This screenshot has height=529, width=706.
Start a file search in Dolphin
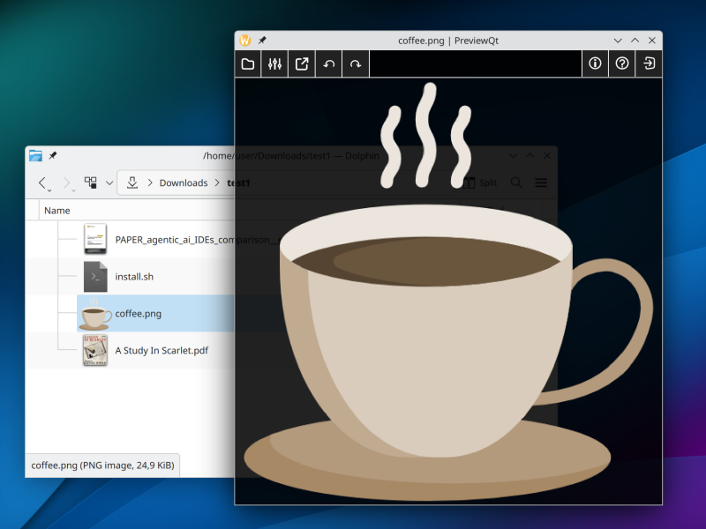coord(516,183)
